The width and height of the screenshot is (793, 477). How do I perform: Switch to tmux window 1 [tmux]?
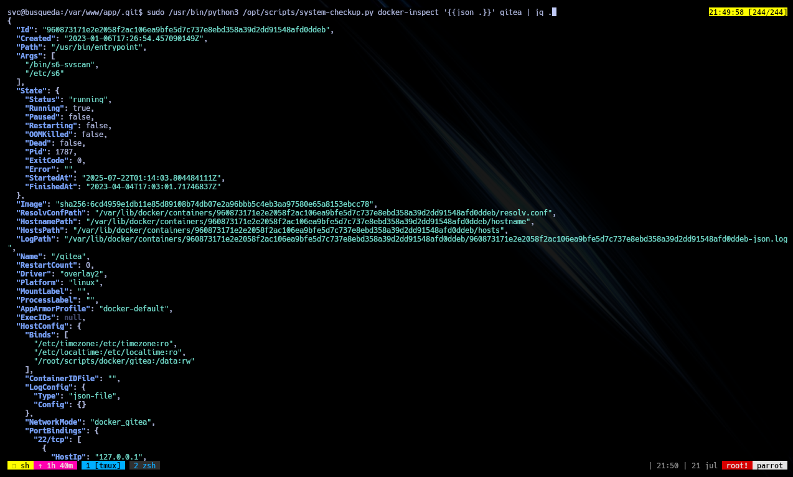point(103,465)
